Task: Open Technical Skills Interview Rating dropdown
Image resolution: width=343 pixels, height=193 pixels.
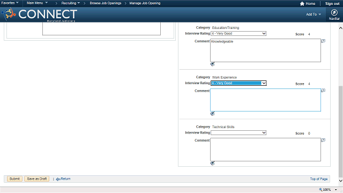Action: point(238,132)
